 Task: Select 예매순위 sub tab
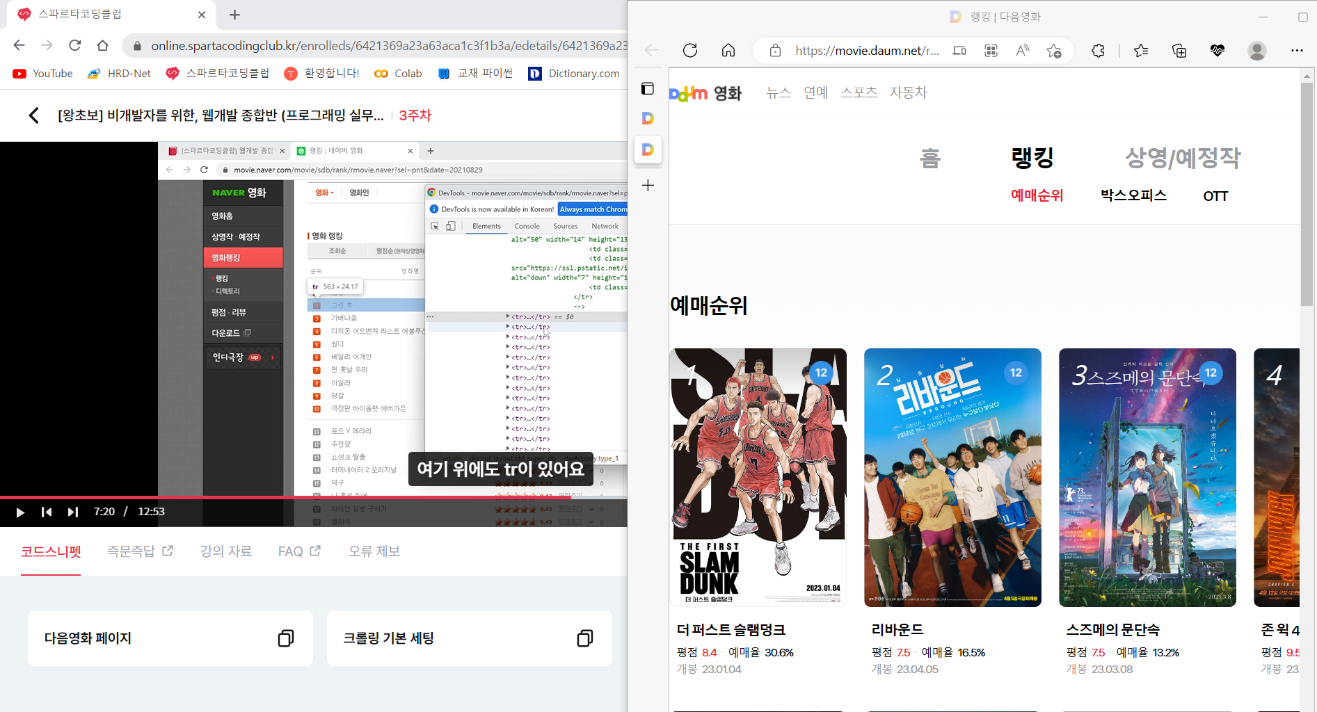coord(1037,196)
